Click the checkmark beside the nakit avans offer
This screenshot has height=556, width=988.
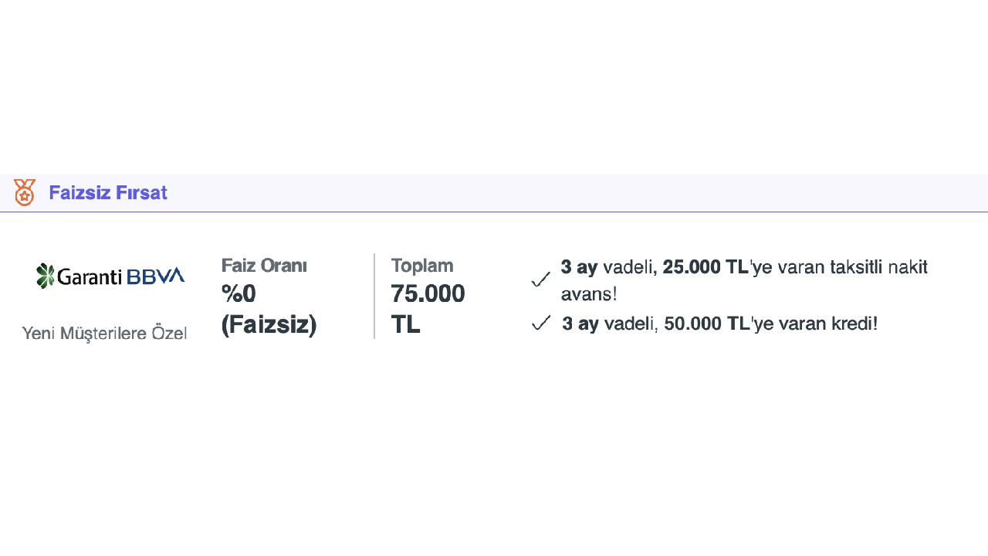click(x=540, y=280)
